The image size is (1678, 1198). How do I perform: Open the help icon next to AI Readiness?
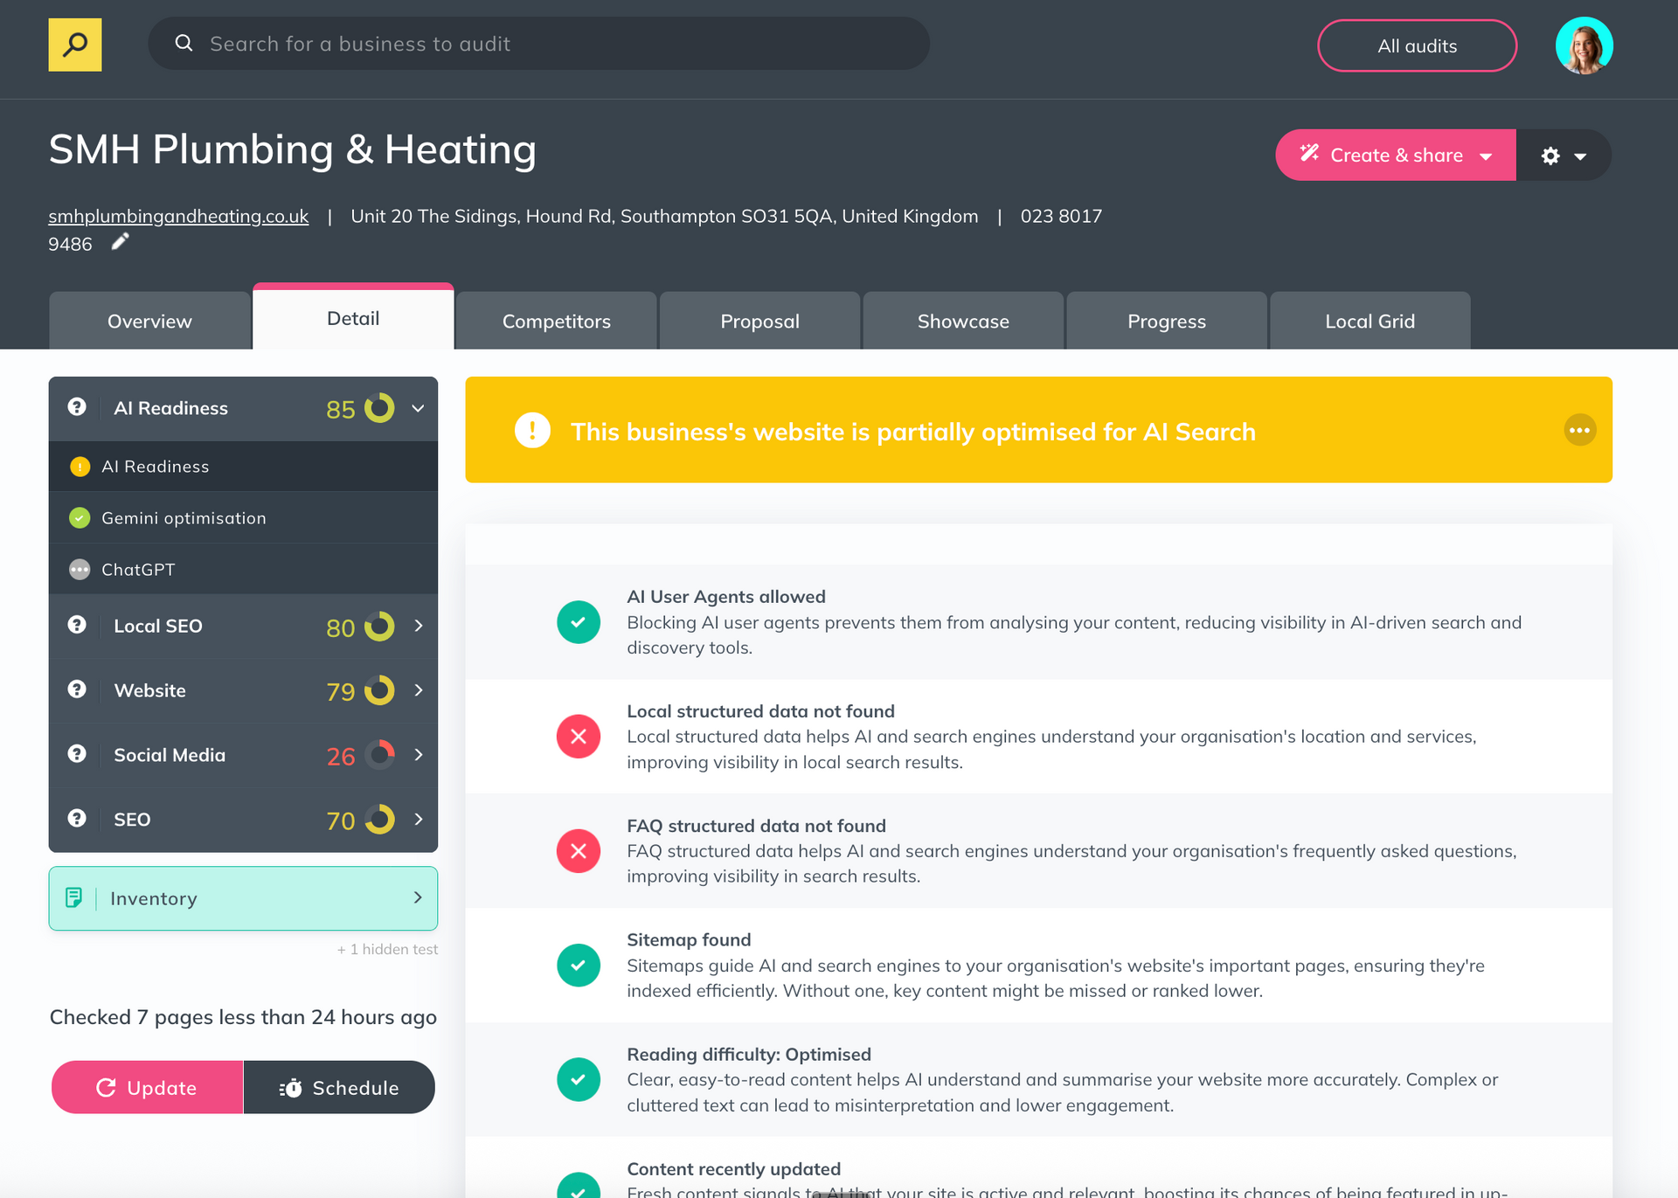point(77,407)
